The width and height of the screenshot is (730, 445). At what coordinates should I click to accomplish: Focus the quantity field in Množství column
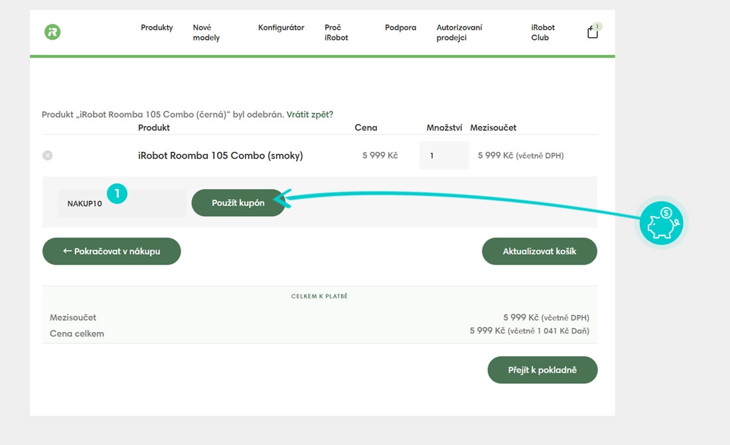click(x=443, y=156)
